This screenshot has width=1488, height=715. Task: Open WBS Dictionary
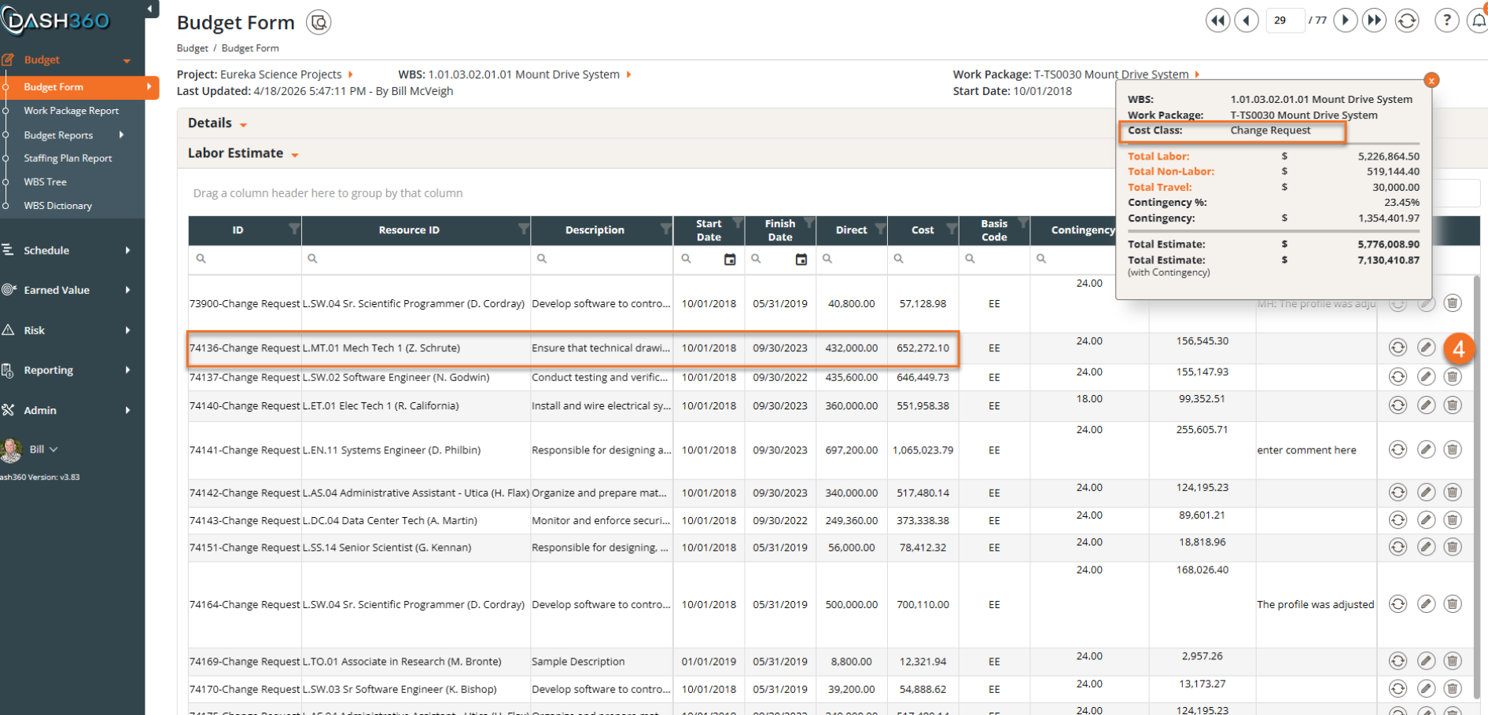[57, 206]
